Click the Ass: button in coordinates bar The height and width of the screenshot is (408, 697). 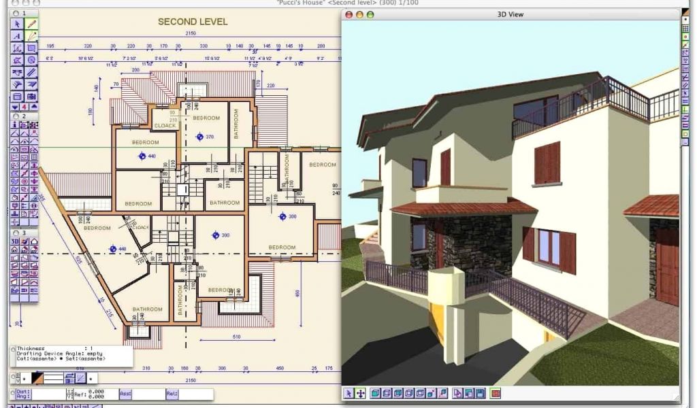click(125, 394)
